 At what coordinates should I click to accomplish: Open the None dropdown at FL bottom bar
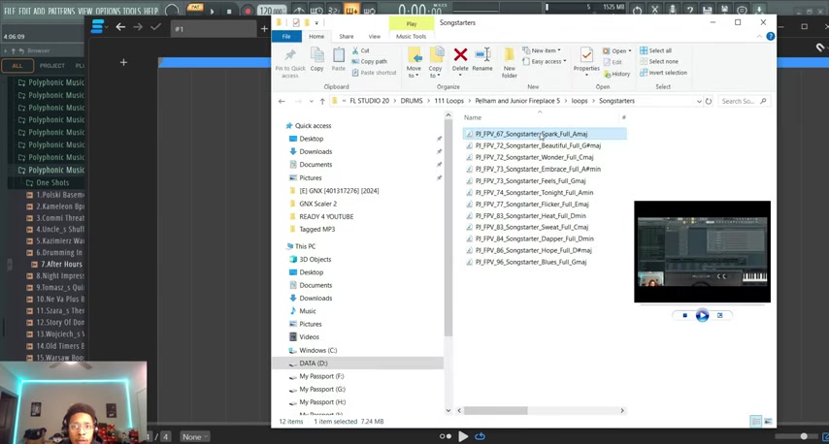[x=195, y=437]
